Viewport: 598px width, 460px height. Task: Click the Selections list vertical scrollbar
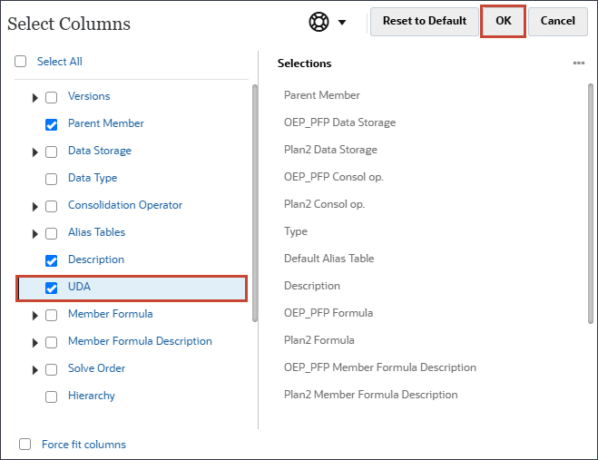tap(591, 200)
